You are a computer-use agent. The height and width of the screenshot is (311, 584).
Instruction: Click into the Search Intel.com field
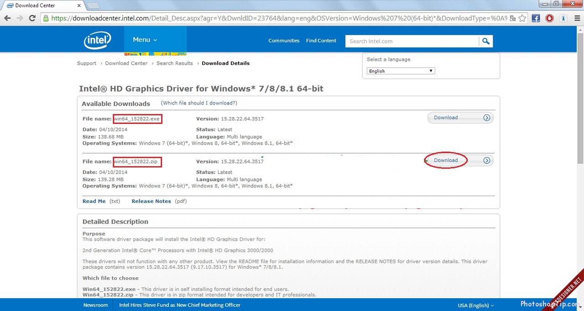pyautogui.click(x=412, y=41)
